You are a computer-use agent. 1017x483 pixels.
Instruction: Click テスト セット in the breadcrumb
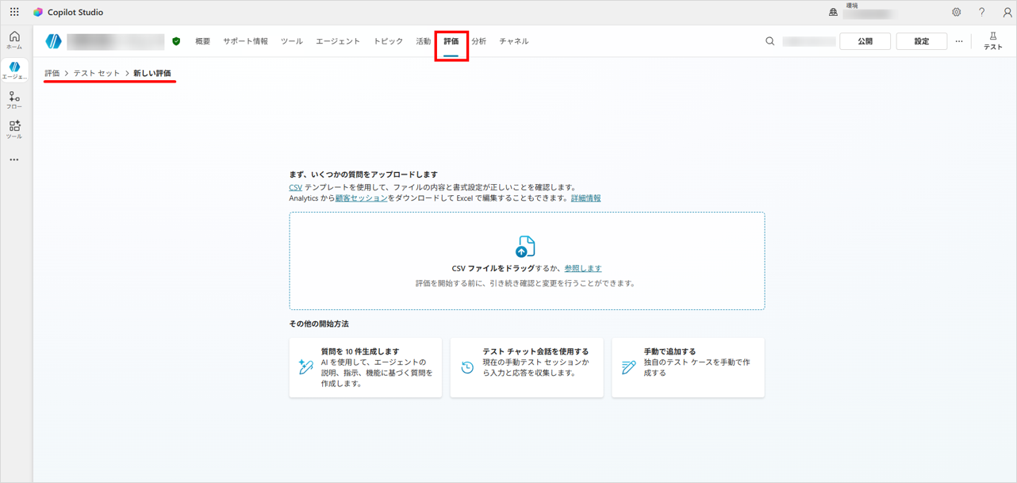(97, 73)
